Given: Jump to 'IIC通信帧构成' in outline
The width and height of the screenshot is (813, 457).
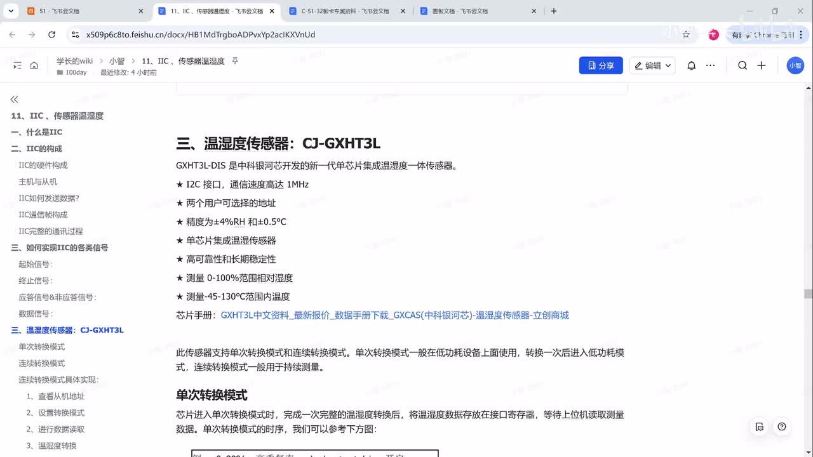Looking at the screenshot, I should tap(43, 215).
